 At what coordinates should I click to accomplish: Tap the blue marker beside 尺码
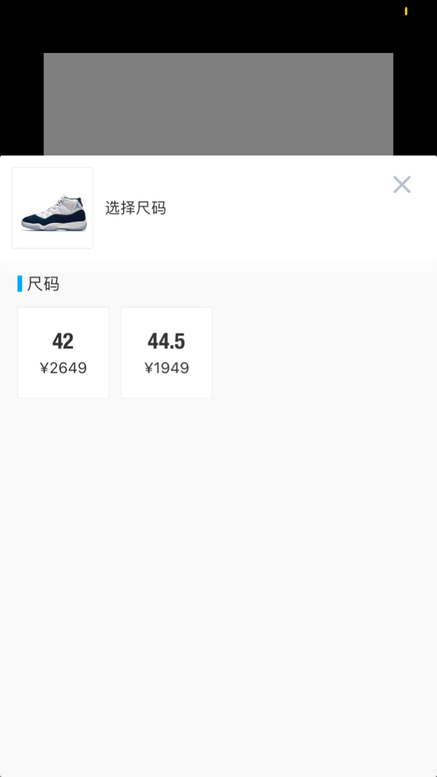pos(20,284)
